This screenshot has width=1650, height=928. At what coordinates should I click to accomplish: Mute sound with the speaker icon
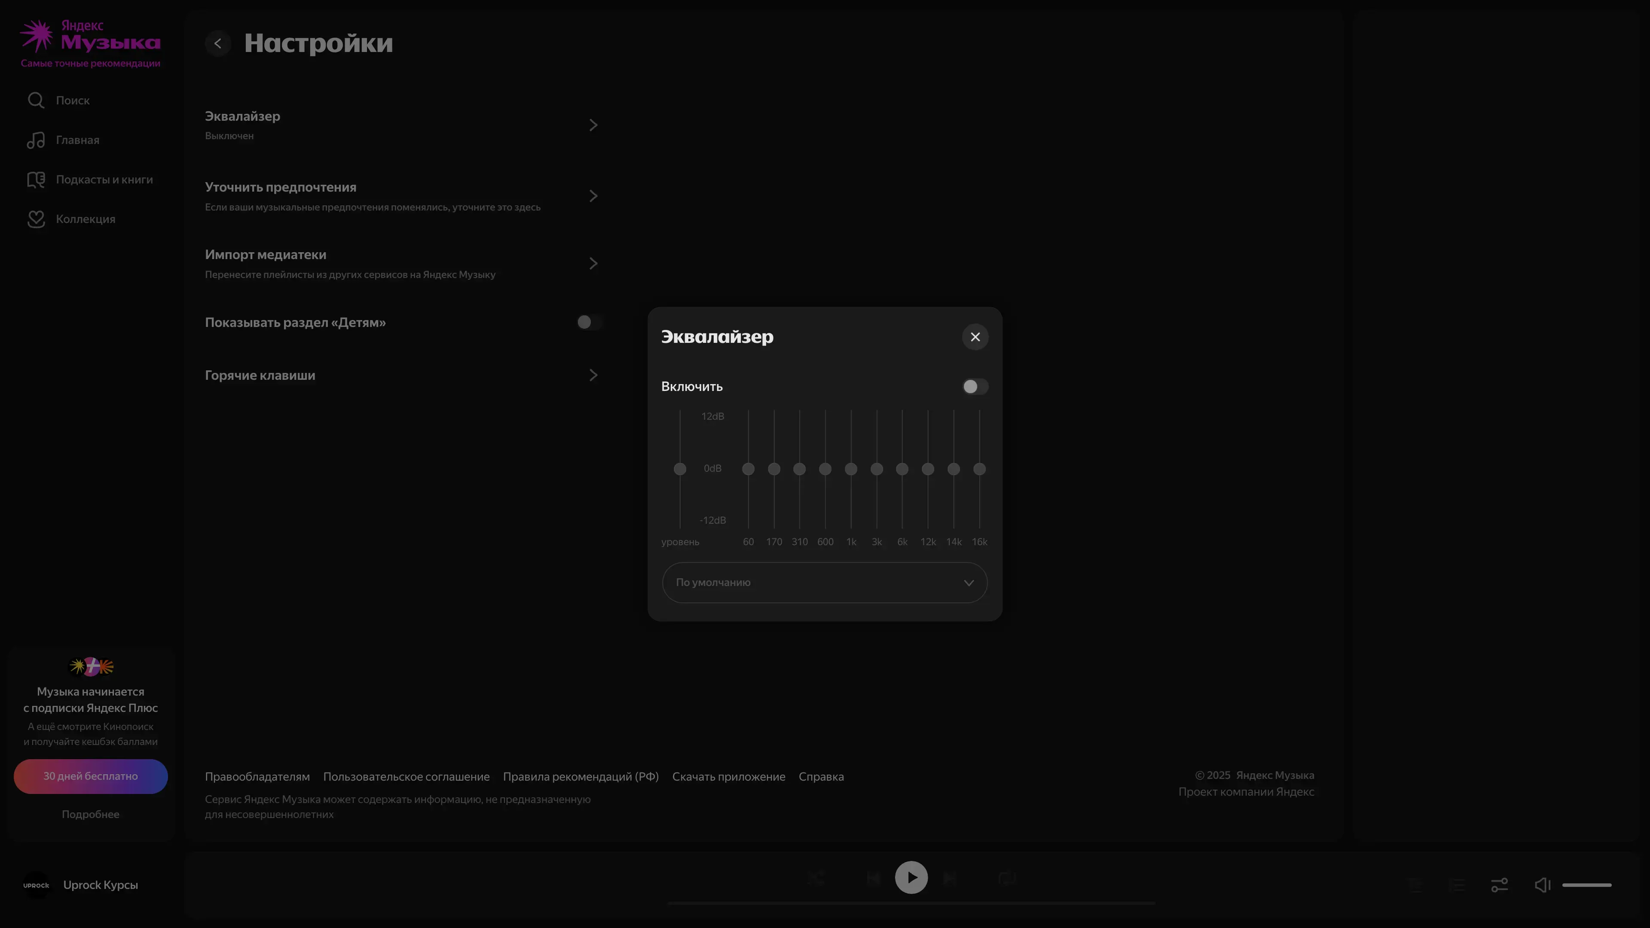pos(1543,885)
